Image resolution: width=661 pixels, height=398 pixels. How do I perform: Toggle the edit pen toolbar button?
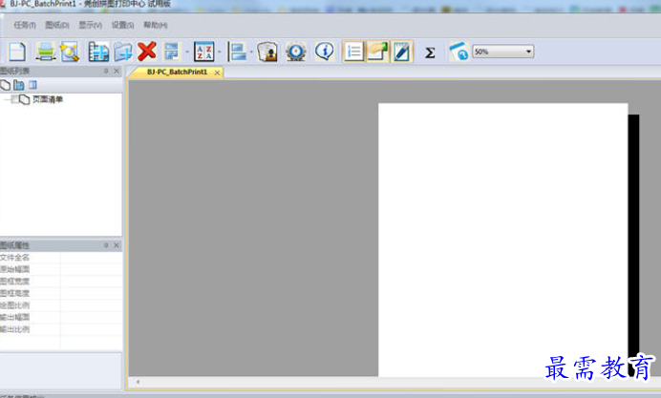click(x=401, y=52)
